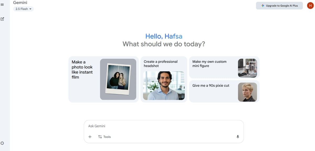Click the pixie cut portrait thumbnail
The width and height of the screenshot is (315, 151).
[247, 92]
